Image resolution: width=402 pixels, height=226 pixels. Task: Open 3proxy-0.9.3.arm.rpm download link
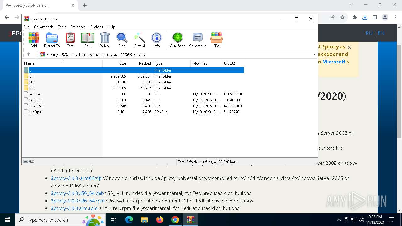74,208
